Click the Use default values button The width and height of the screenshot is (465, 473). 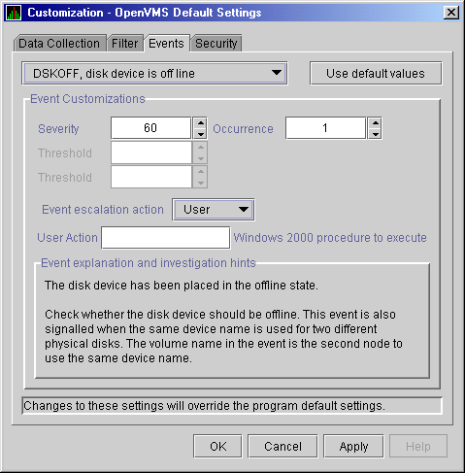coord(376,74)
